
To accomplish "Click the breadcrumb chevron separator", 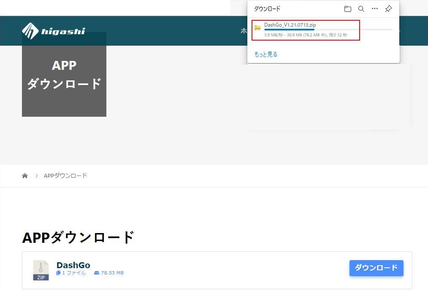I will [37, 176].
